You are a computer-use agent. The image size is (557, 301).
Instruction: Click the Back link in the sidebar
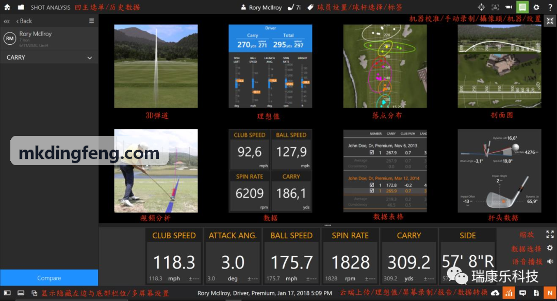click(x=24, y=21)
